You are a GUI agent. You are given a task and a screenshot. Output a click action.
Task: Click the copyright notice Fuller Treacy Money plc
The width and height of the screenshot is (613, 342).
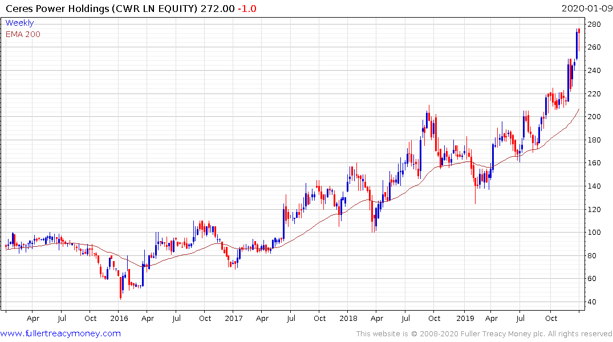pyautogui.click(x=503, y=334)
